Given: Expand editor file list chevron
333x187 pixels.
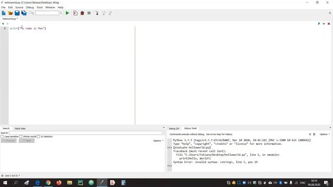Looking at the screenshot, I should coord(324,24).
